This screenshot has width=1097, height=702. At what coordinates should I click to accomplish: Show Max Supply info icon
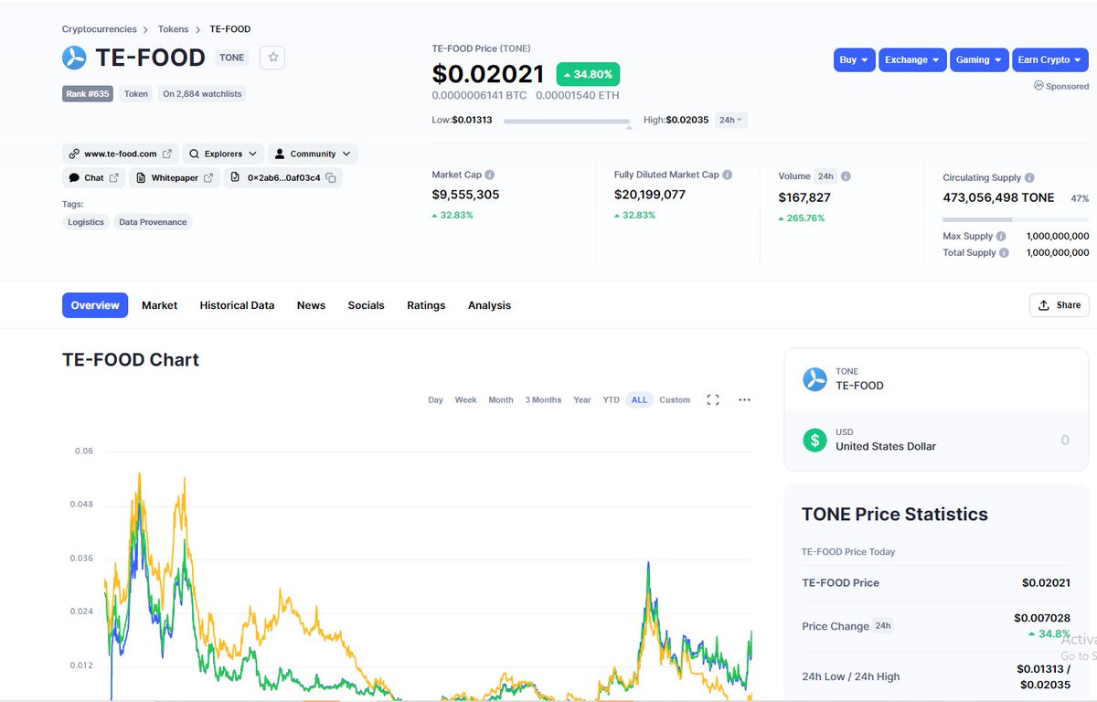pos(1001,236)
